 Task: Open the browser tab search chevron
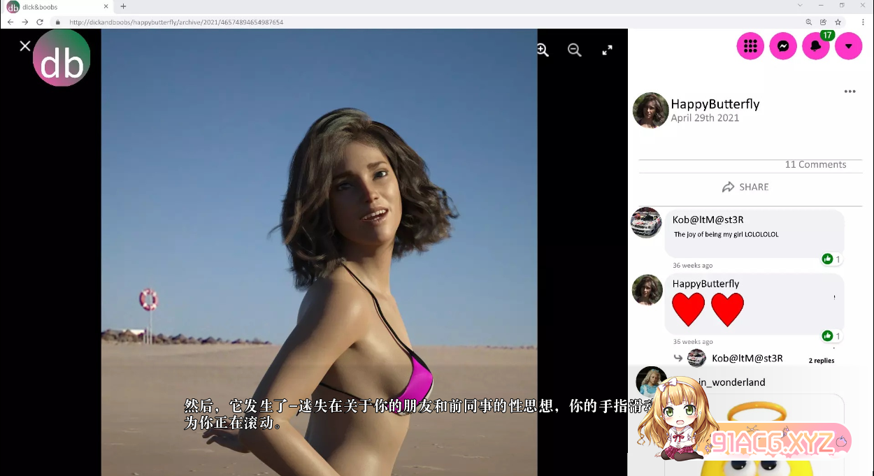[x=799, y=6]
